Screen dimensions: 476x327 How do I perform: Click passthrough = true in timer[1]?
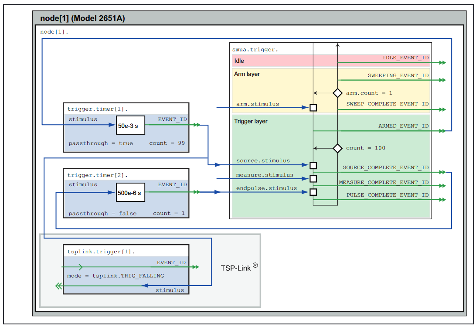pos(100,143)
